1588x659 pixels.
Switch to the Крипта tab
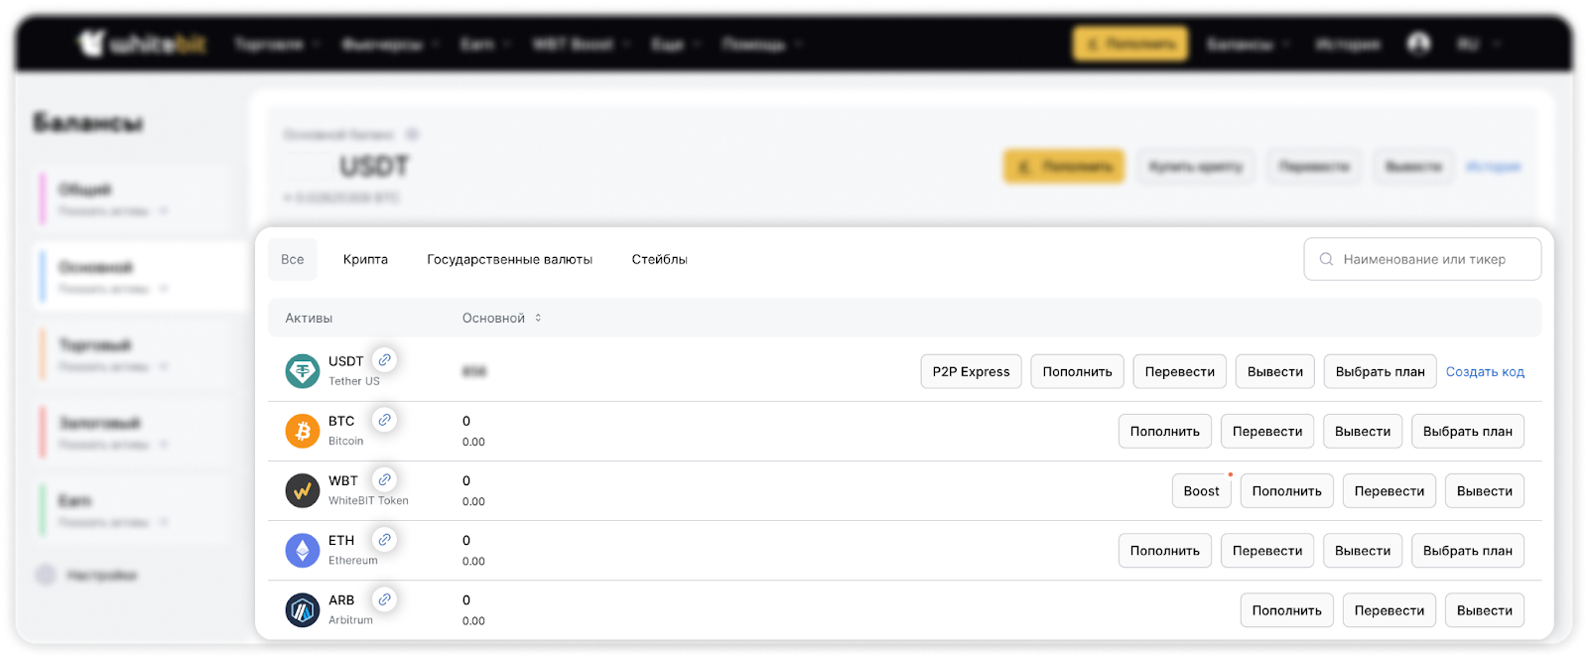pyautogui.click(x=365, y=259)
